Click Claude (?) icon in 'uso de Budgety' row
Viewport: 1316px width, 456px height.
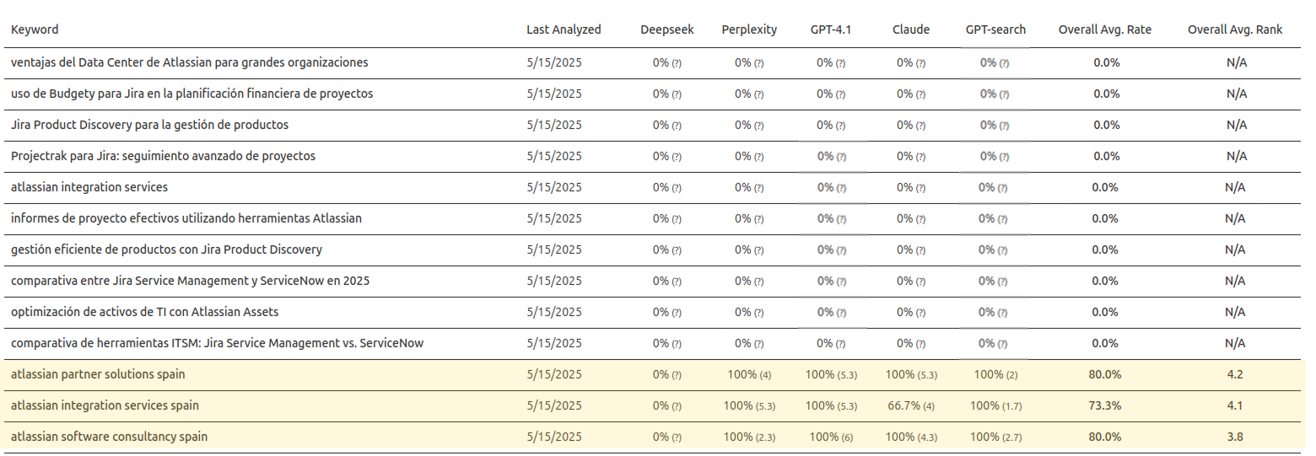click(x=920, y=94)
